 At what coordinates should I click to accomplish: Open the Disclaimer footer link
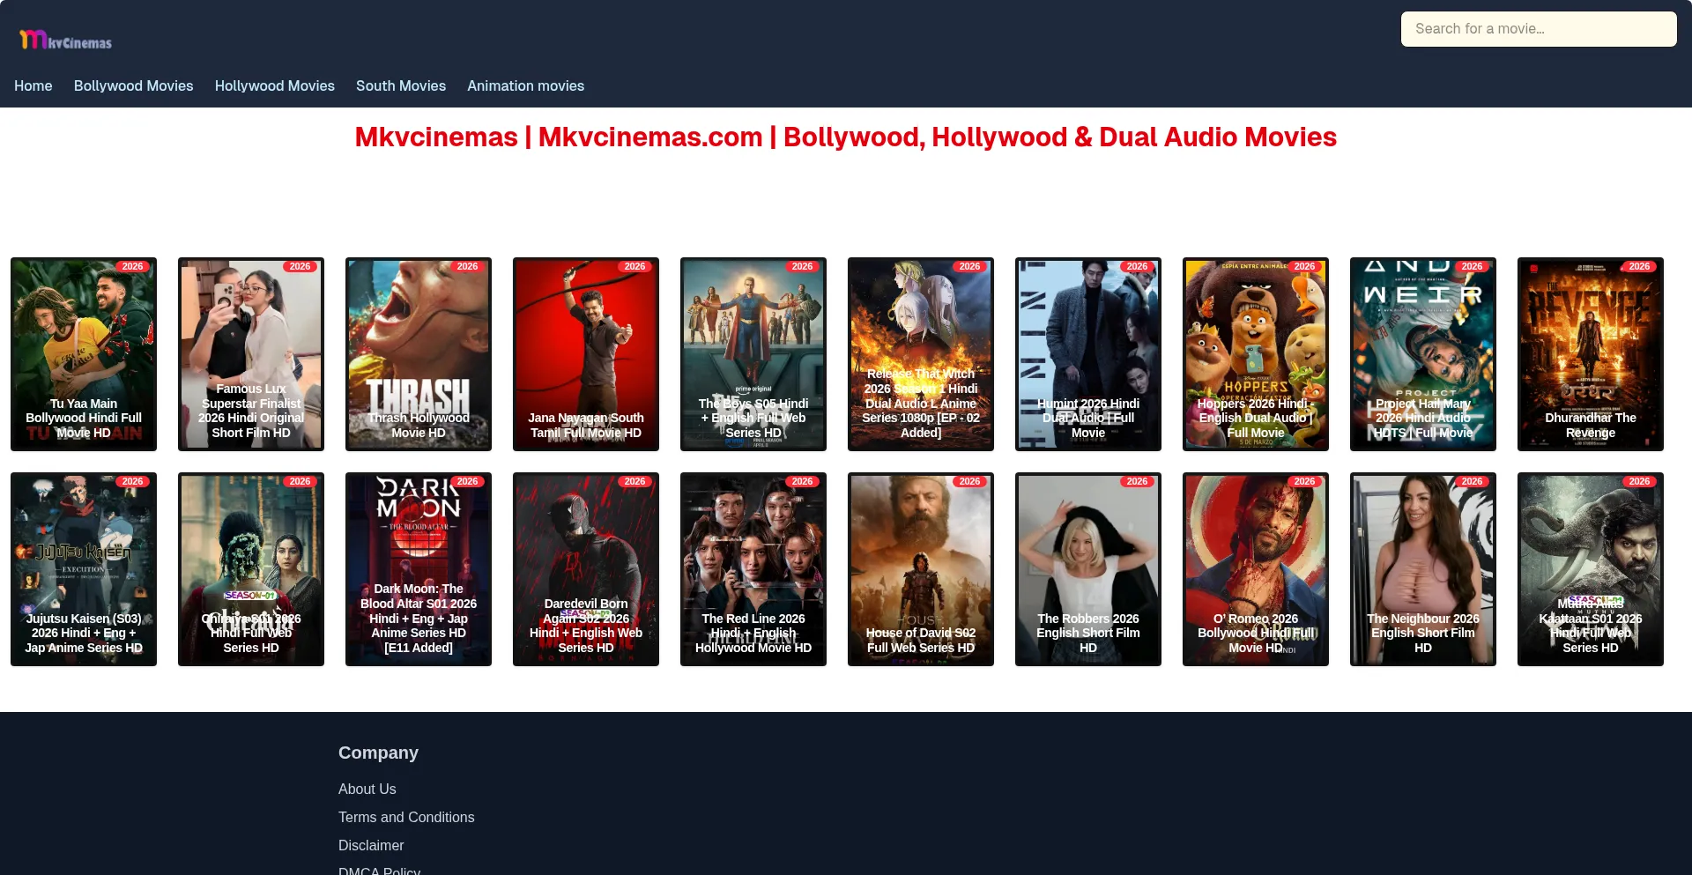(x=371, y=845)
